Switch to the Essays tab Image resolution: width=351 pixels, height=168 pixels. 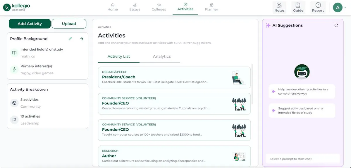[x=135, y=7]
